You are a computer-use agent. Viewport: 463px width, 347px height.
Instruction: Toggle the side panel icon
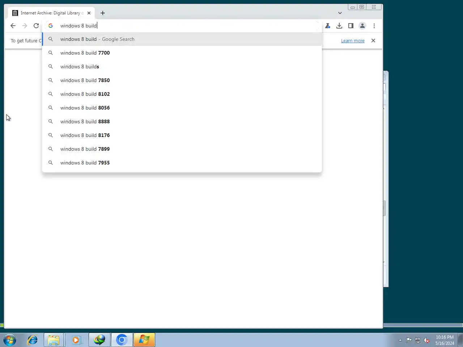tap(351, 26)
